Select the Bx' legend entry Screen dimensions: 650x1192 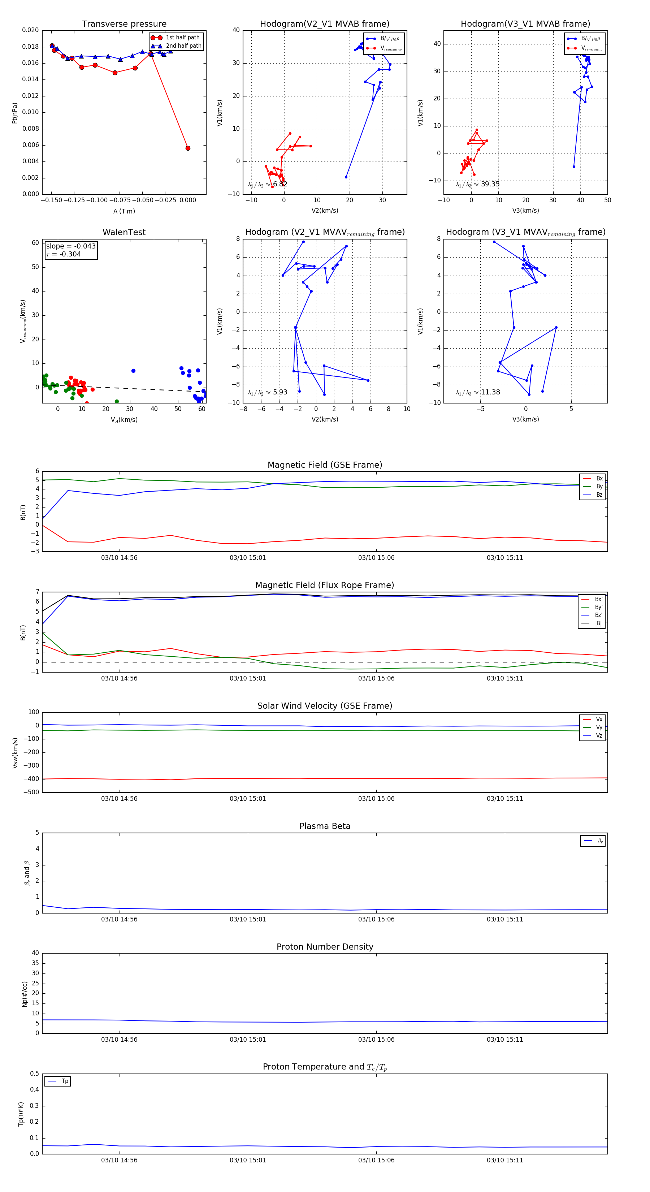pos(593,599)
